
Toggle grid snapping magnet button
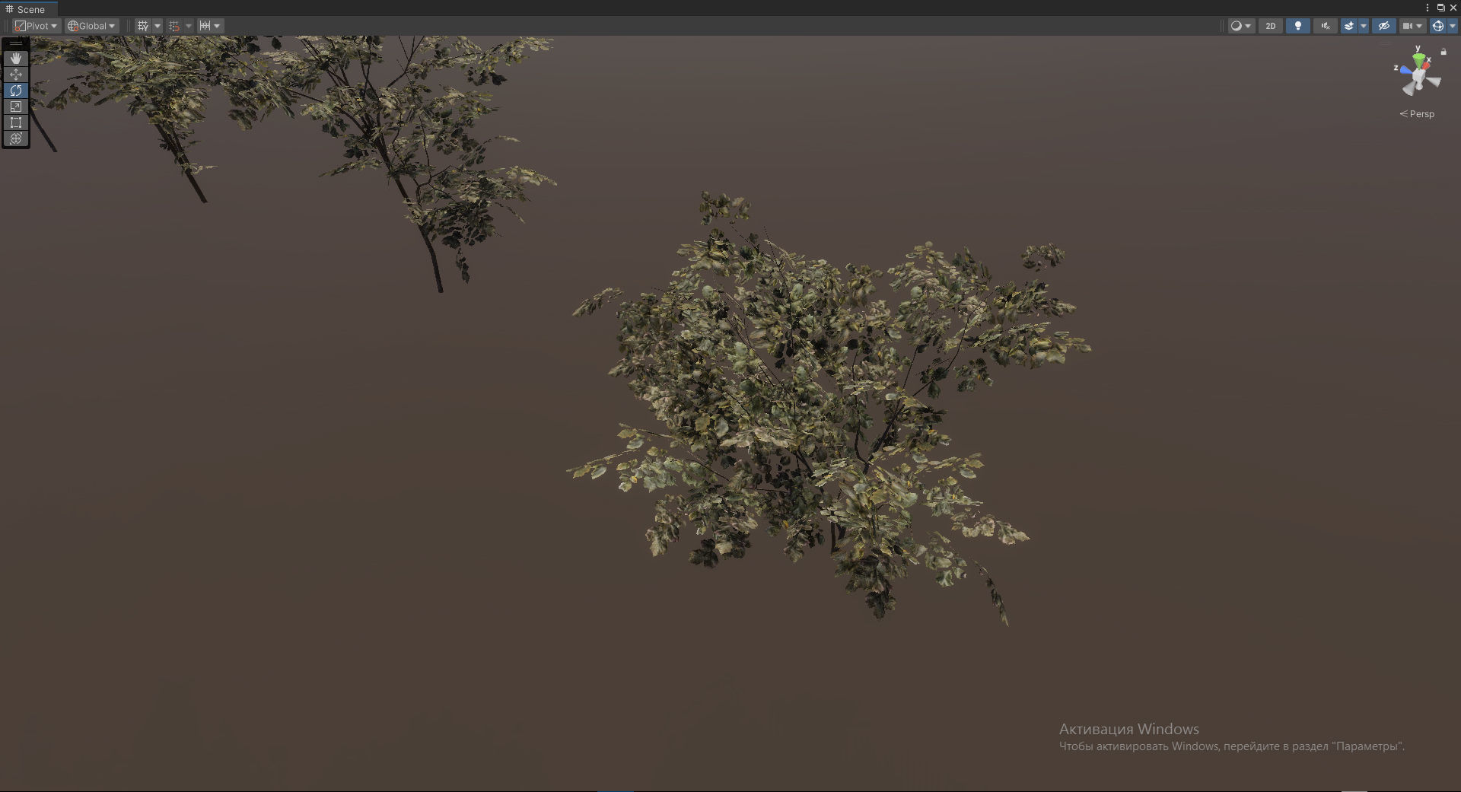click(x=174, y=26)
